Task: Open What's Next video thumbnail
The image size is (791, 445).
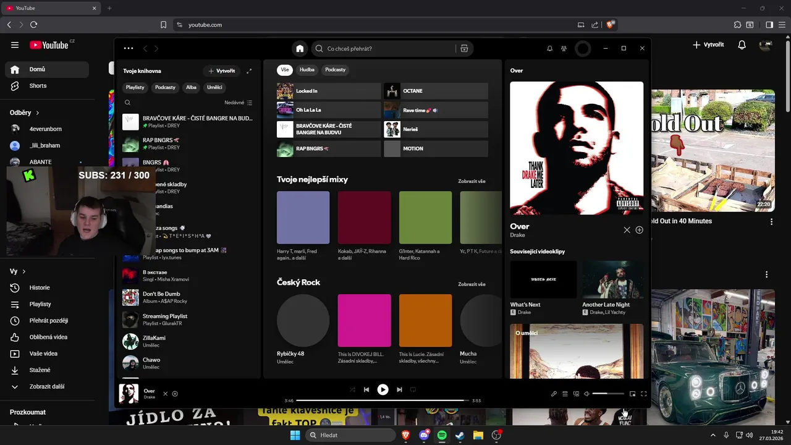Action: [543, 279]
